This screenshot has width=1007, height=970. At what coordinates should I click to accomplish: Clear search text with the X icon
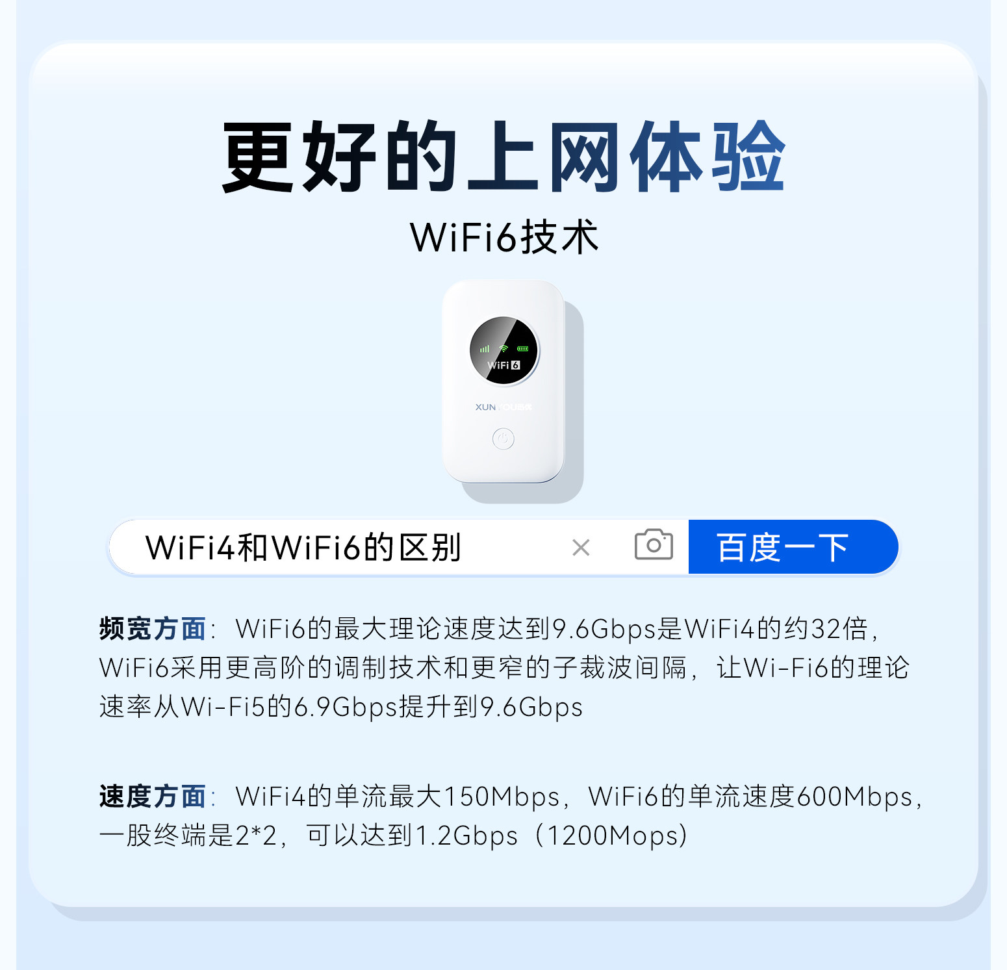[581, 548]
